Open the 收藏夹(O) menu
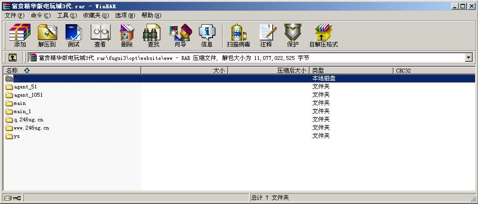 [96, 15]
